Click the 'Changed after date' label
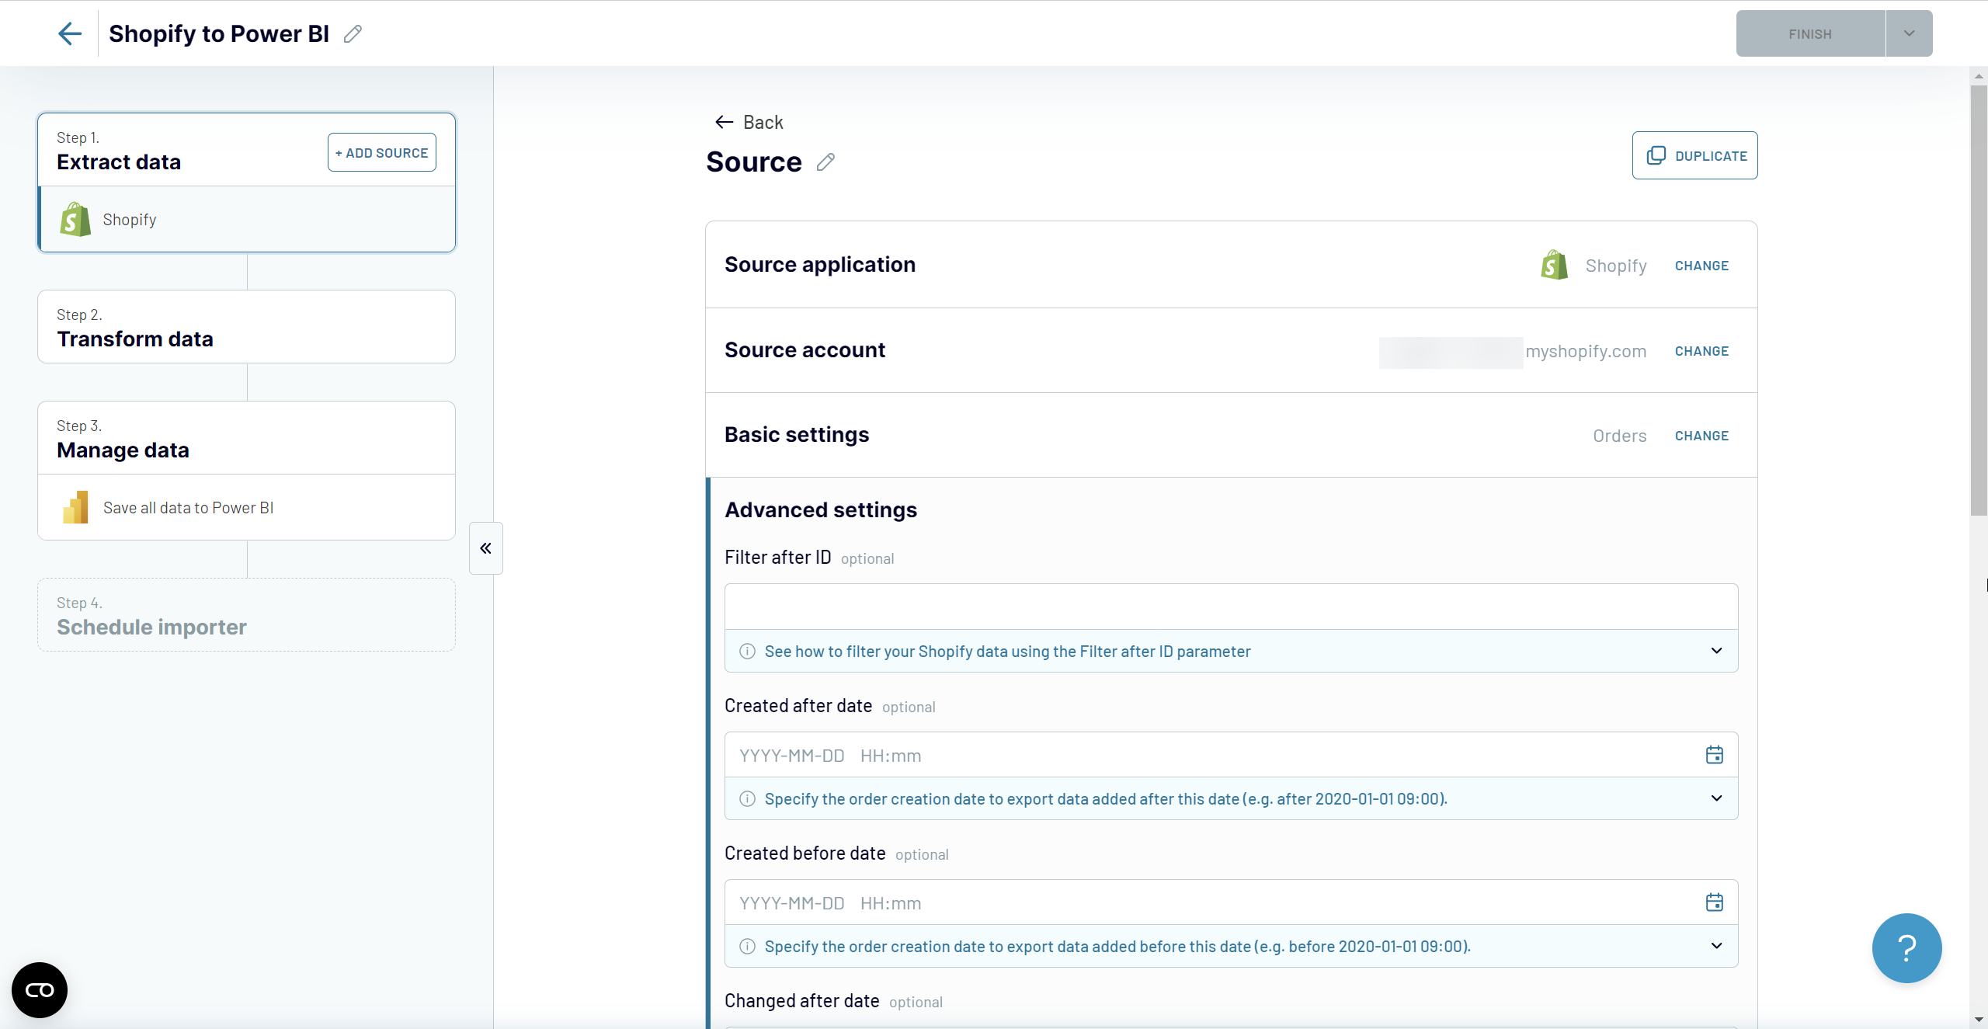This screenshot has width=1988, height=1029. click(802, 1001)
